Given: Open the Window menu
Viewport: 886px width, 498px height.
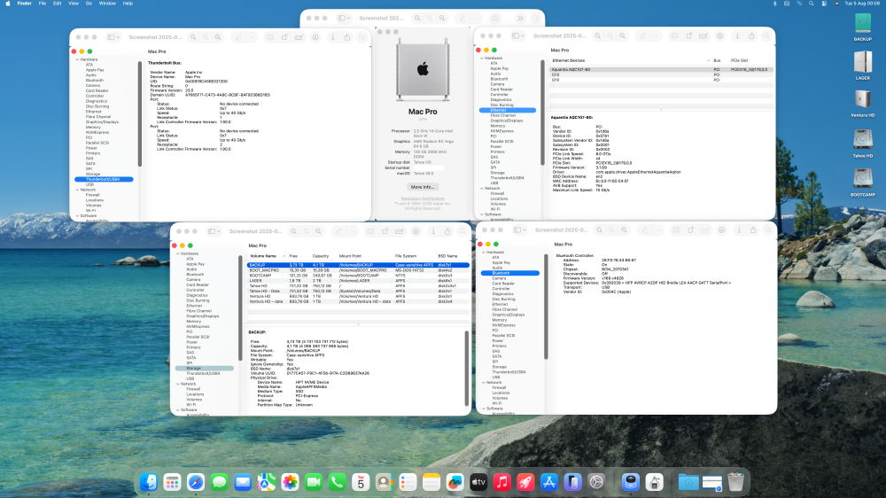Looking at the screenshot, I should click(107, 4).
